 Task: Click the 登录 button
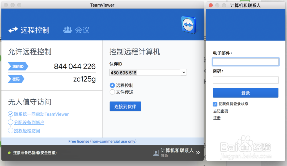(x=246, y=93)
